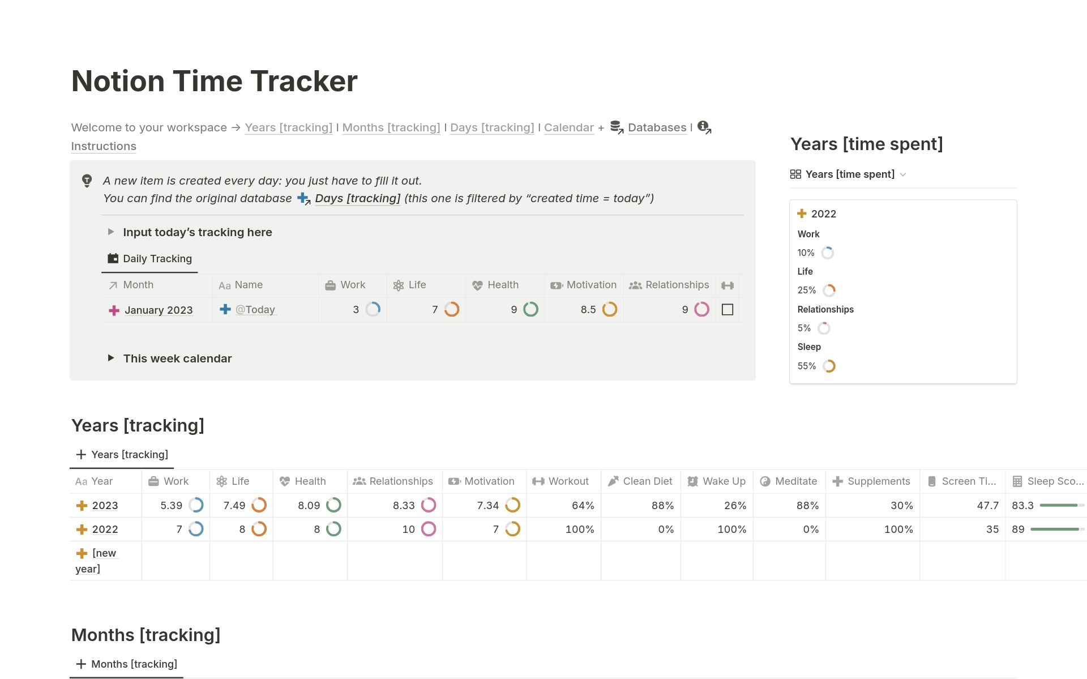
Task: Open the Months [tracking] link in welcome line
Action: pyautogui.click(x=391, y=127)
